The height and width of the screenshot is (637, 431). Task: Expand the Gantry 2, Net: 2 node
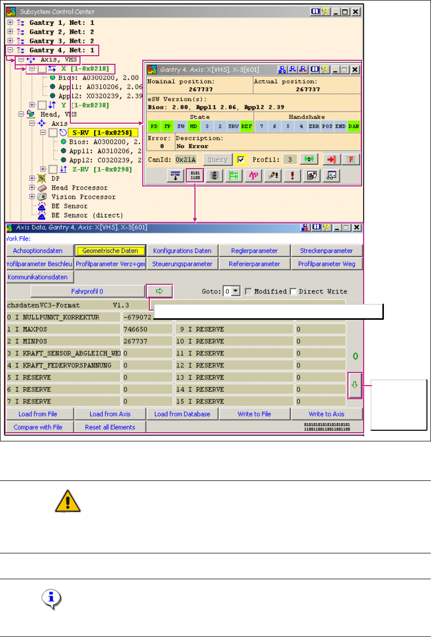click(10, 32)
